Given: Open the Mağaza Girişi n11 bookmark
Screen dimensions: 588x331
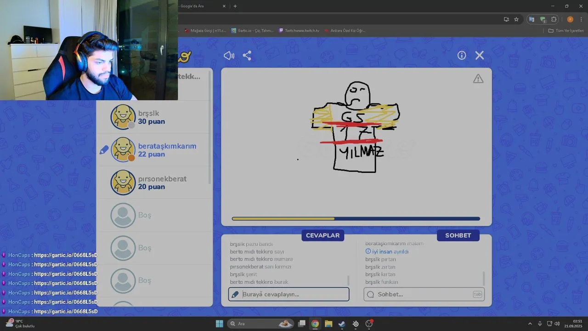Looking at the screenshot, I should click(205, 31).
